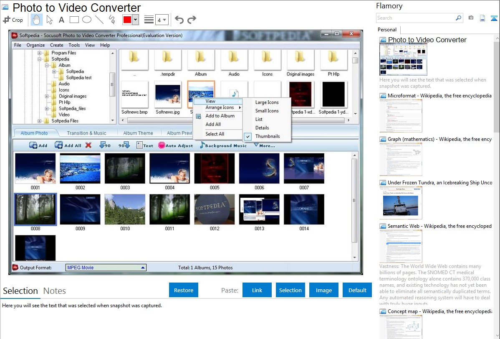
Task: Click the camera snapshot icon
Action: point(471,18)
